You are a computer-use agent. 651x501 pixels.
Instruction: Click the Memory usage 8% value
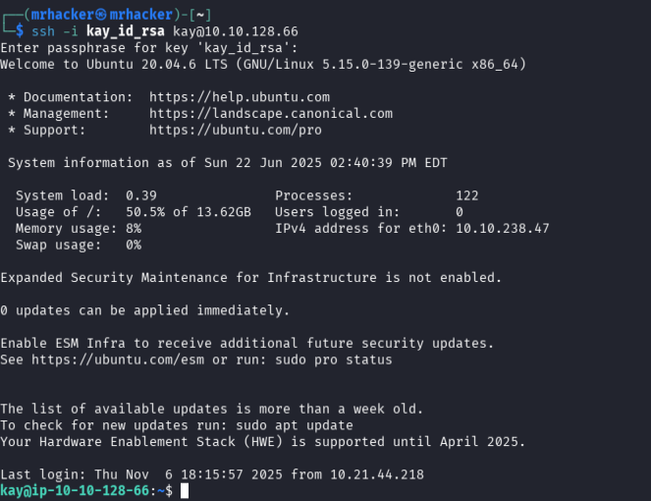point(134,228)
